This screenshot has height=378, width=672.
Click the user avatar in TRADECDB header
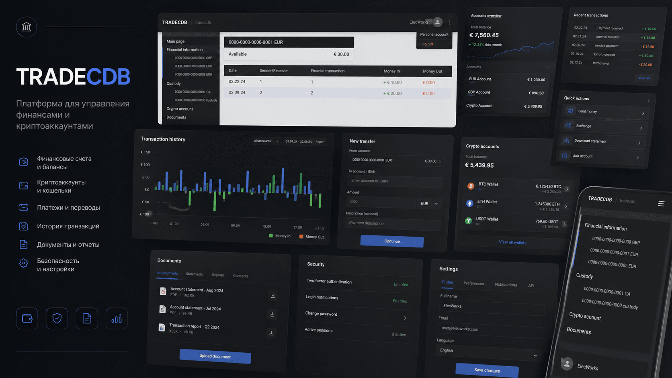[x=437, y=22]
